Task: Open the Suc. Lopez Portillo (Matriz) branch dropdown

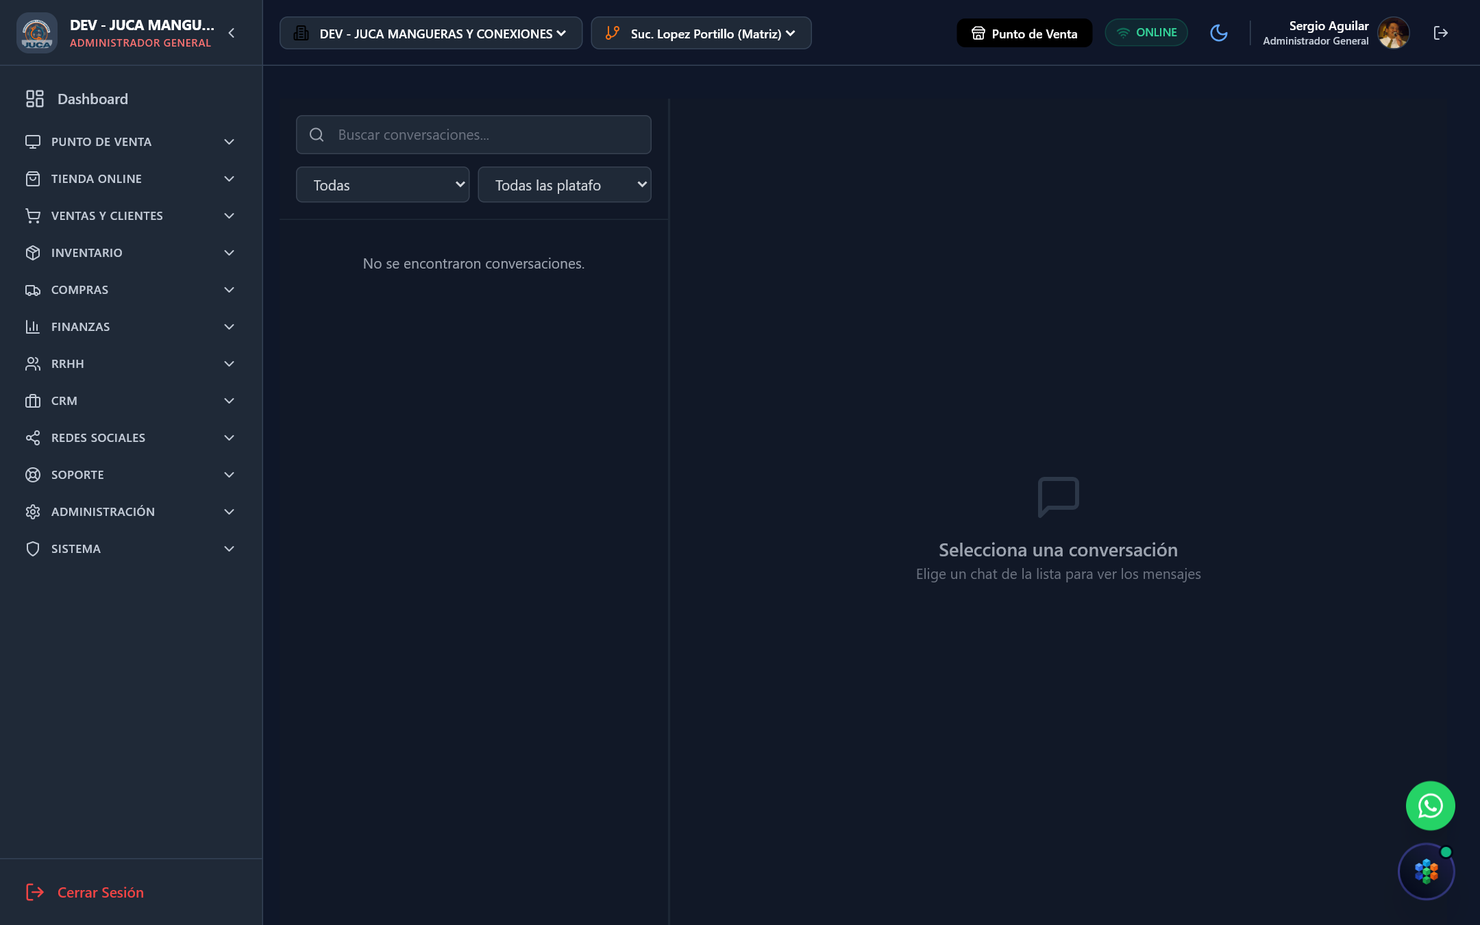Action: (701, 33)
